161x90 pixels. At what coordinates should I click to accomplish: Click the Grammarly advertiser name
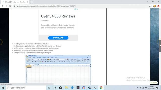pyautogui.click(x=45, y=20)
